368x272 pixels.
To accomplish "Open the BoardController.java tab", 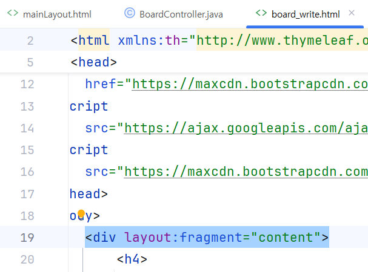I will 181,15.
